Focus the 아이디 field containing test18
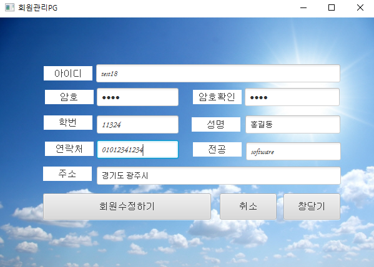 tap(218, 74)
